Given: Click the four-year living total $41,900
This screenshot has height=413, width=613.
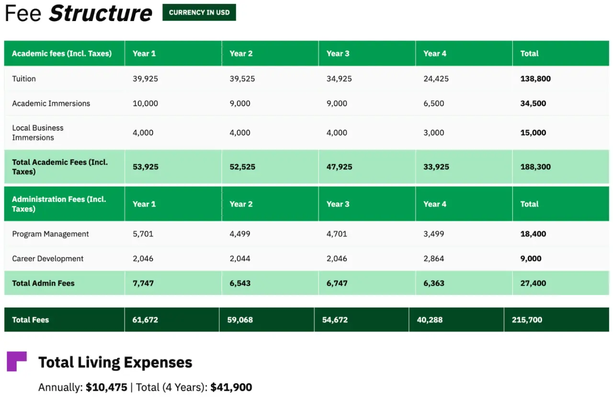Looking at the screenshot, I should coord(231,387).
